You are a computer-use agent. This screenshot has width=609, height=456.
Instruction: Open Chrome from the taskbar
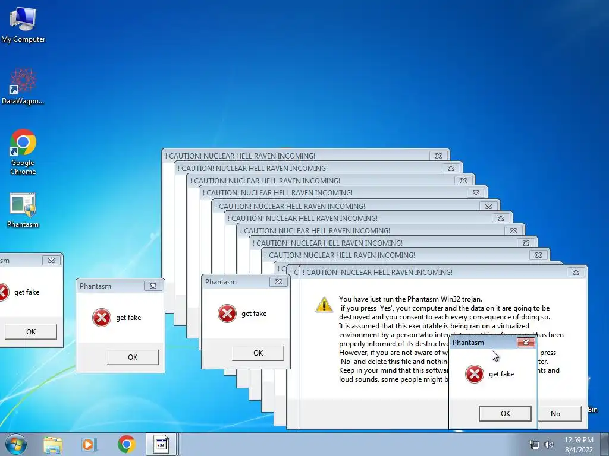coord(126,444)
